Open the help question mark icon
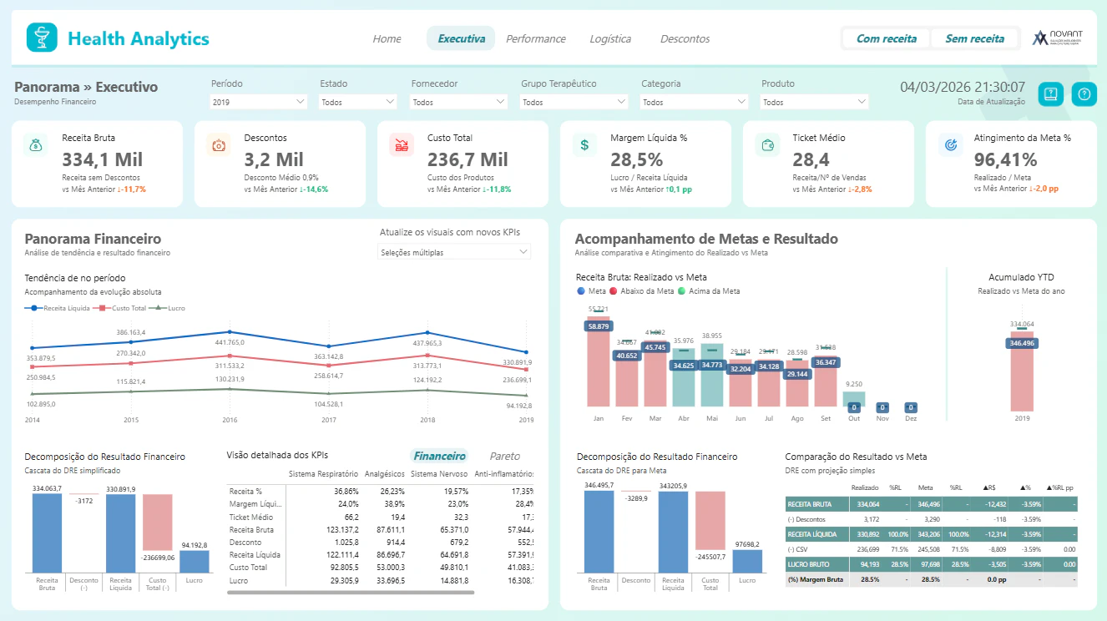Screen dimensions: 1107x621 (x=1084, y=94)
